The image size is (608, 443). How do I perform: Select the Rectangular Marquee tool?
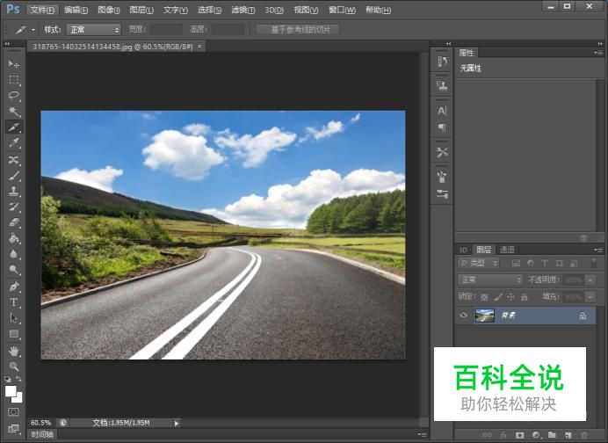tap(14, 80)
